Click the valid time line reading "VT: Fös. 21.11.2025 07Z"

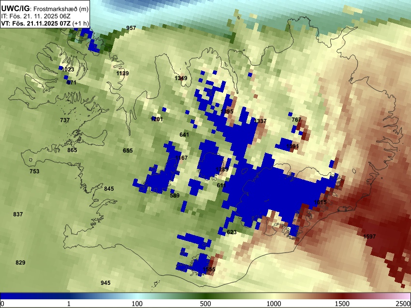click(x=36, y=23)
